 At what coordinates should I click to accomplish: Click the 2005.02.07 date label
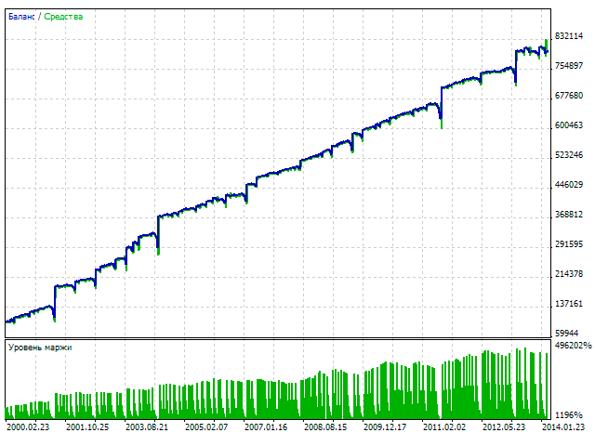pyautogui.click(x=206, y=427)
